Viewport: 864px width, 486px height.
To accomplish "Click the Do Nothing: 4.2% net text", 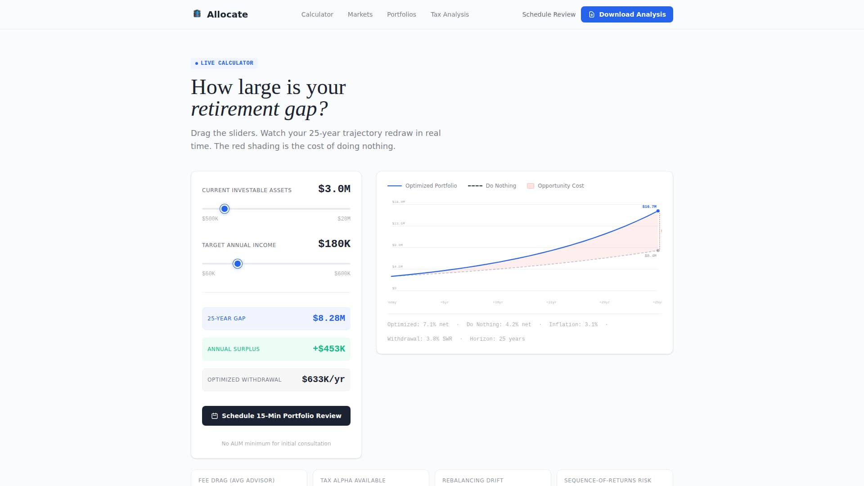I will pos(499,324).
